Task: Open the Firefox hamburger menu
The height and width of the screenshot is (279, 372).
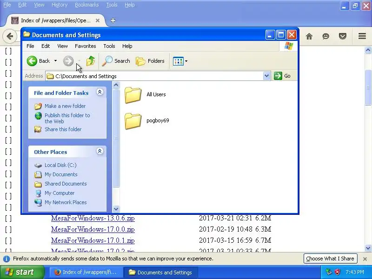Action: (x=362, y=36)
